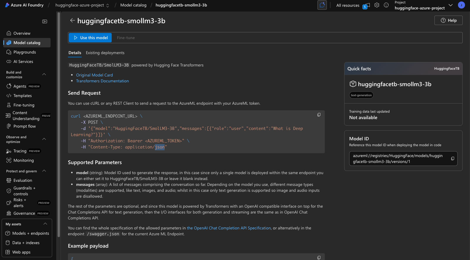470x260 pixels.
Task: Click the sidebar vertical scrollbar
Action: point(59,124)
